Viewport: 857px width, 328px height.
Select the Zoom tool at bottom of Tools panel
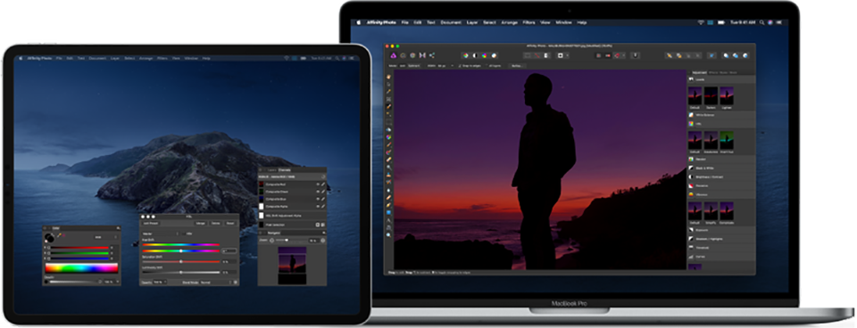(388, 234)
